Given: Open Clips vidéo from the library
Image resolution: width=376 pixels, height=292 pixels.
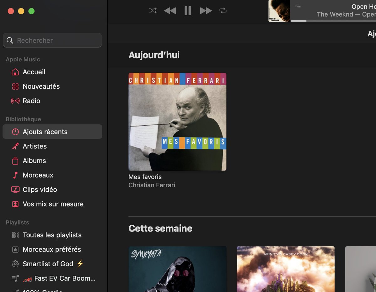Looking at the screenshot, I should pyautogui.click(x=39, y=190).
